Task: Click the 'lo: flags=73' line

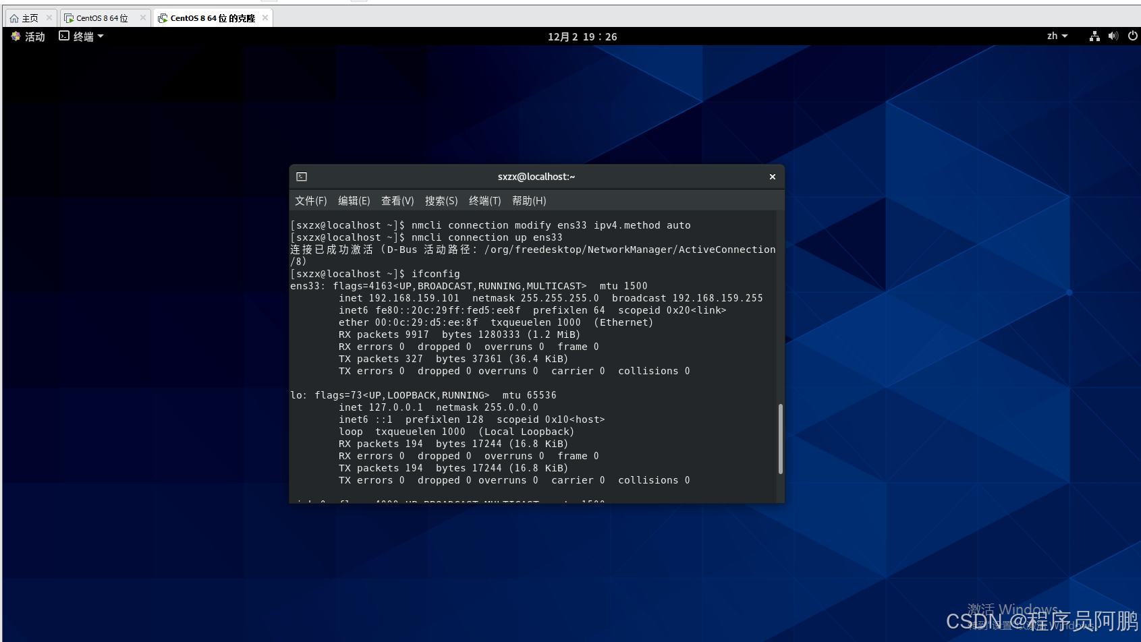Action: point(423,395)
